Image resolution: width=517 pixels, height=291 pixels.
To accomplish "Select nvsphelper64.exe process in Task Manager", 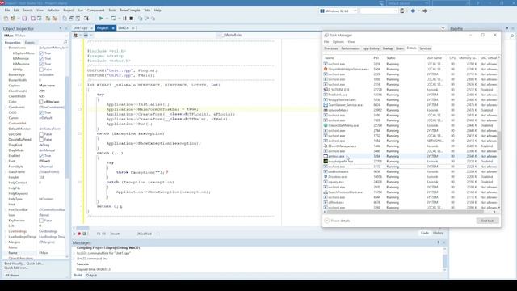I will tap(410, 162).
